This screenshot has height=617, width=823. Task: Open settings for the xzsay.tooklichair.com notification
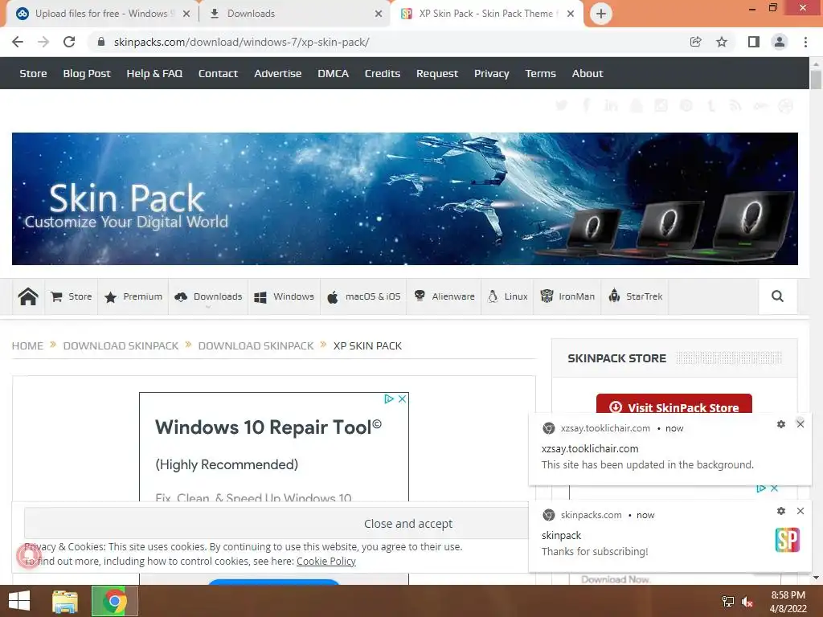point(781,424)
